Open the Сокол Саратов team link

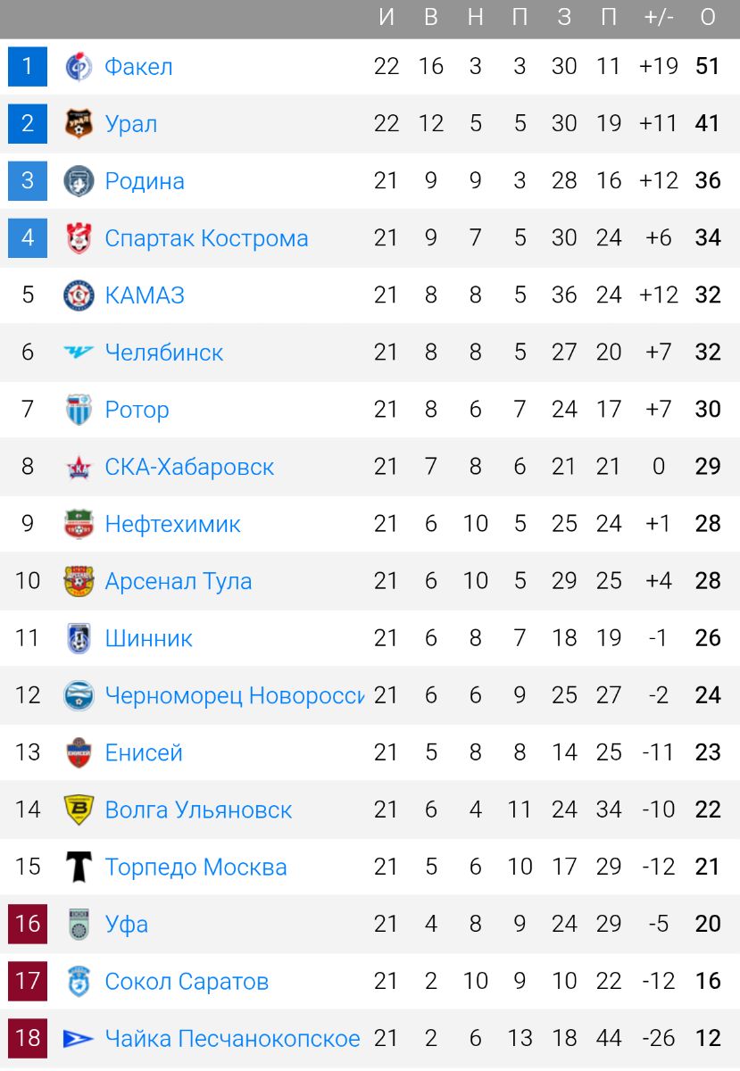pos(187,982)
